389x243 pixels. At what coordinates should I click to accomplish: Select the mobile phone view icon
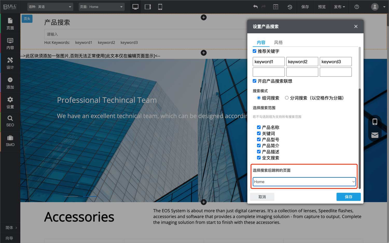point(160,7)
